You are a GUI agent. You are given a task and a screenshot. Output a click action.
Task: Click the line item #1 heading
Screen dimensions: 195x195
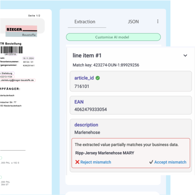pyautogui.click(x=87, y=55)
